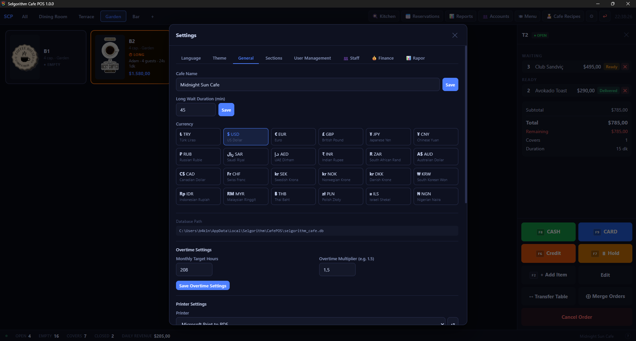Screen dimensions: 636x341
Task: Open the Kitchen view from top toolbar
Action: (x=384, y=16)
